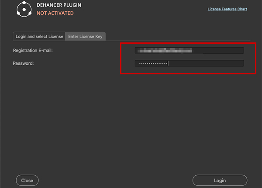Viewport: 262px width, 188px height.
Task: Click into the Password field
Action: pyautogui.click(x=190, y=63)
